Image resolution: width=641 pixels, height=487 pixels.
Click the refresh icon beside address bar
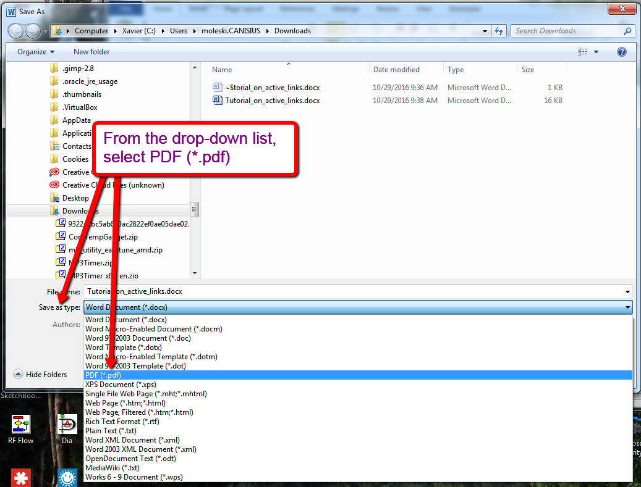click(498, 31)
